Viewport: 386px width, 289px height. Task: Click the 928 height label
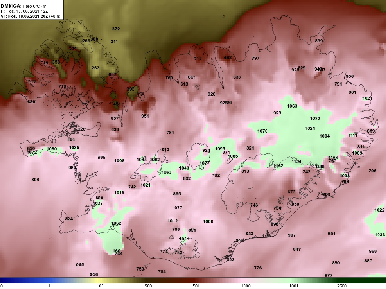pos(277,113)
